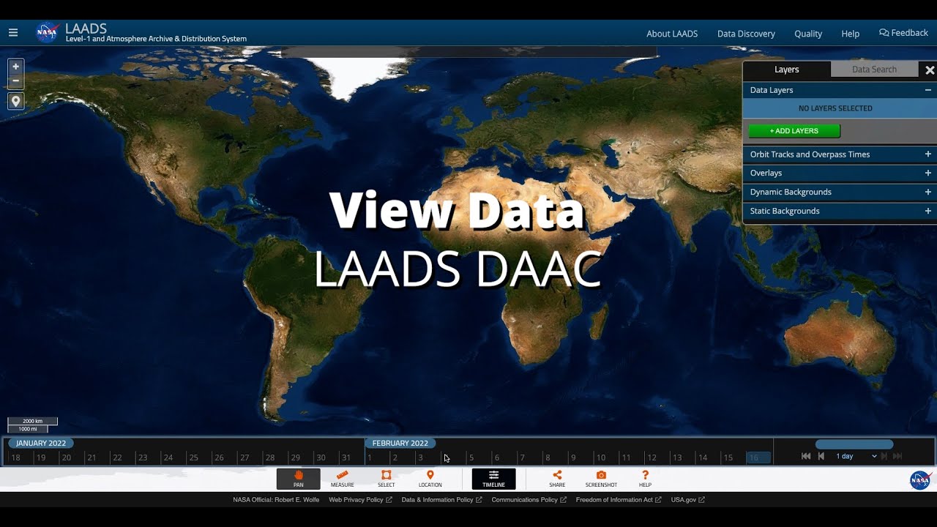Screen dimensions: 937x527
Task: Select the Measure tool
Action: pos(342,479)
